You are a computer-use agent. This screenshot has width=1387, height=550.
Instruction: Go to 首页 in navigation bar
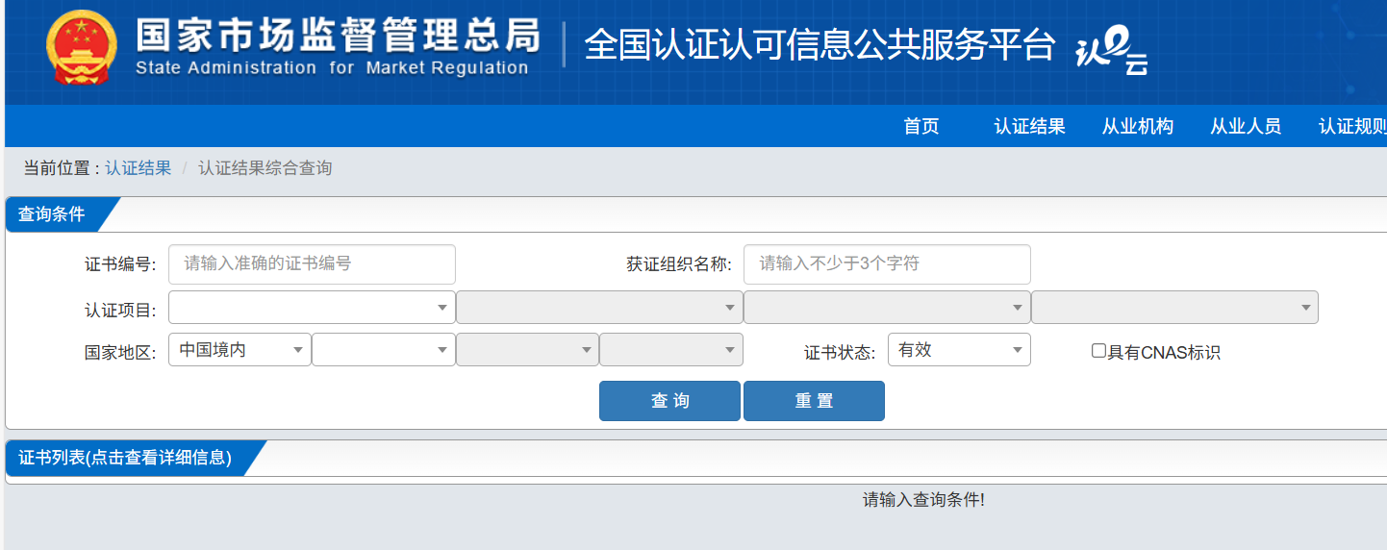click(920, 127)
